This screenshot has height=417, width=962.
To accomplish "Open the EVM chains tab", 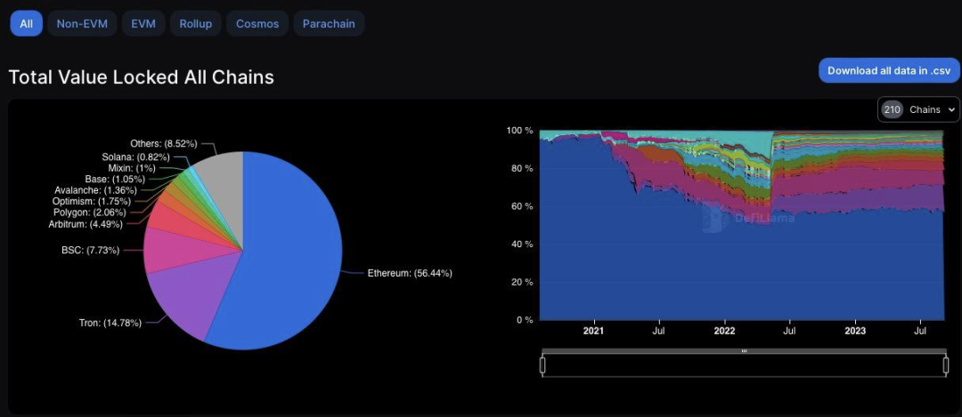I will [x=143, y=24].
